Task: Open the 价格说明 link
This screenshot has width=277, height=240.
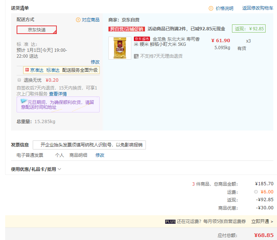Action: click(224, 9)
